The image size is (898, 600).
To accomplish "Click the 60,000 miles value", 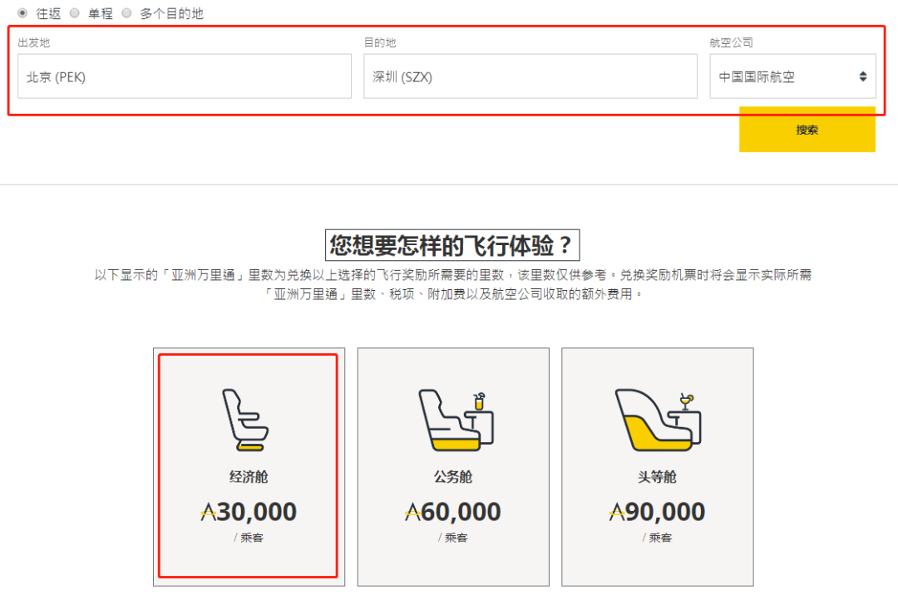I will [x=453, y=511].
